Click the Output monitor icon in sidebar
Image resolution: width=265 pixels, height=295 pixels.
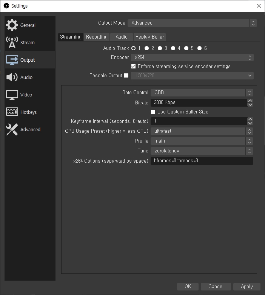tap(12, 60)
